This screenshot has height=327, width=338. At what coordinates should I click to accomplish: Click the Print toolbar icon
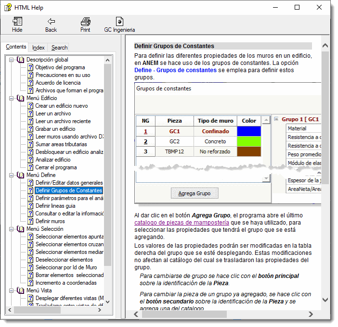[85, 22]
